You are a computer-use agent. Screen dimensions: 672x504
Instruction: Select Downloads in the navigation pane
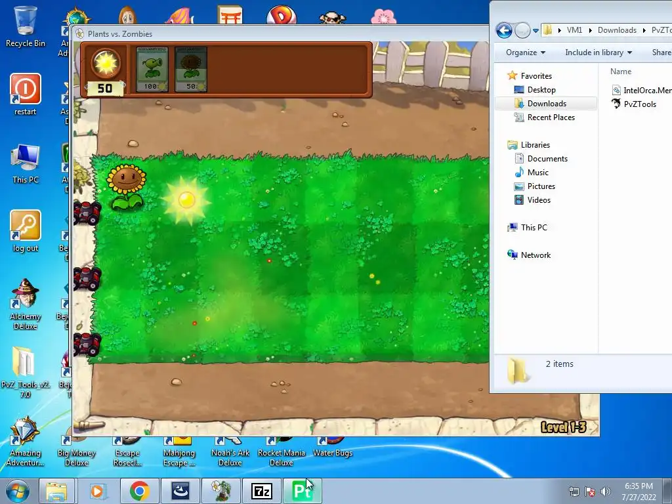(546, 103)
